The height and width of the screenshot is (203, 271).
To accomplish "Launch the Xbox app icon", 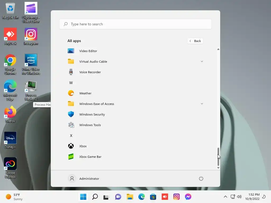I will (x=71, y=146).
